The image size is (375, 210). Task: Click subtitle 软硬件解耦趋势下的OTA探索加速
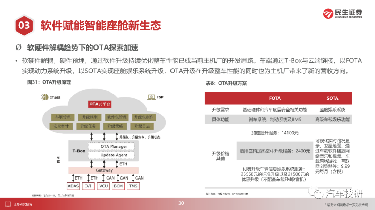point(83,47)
